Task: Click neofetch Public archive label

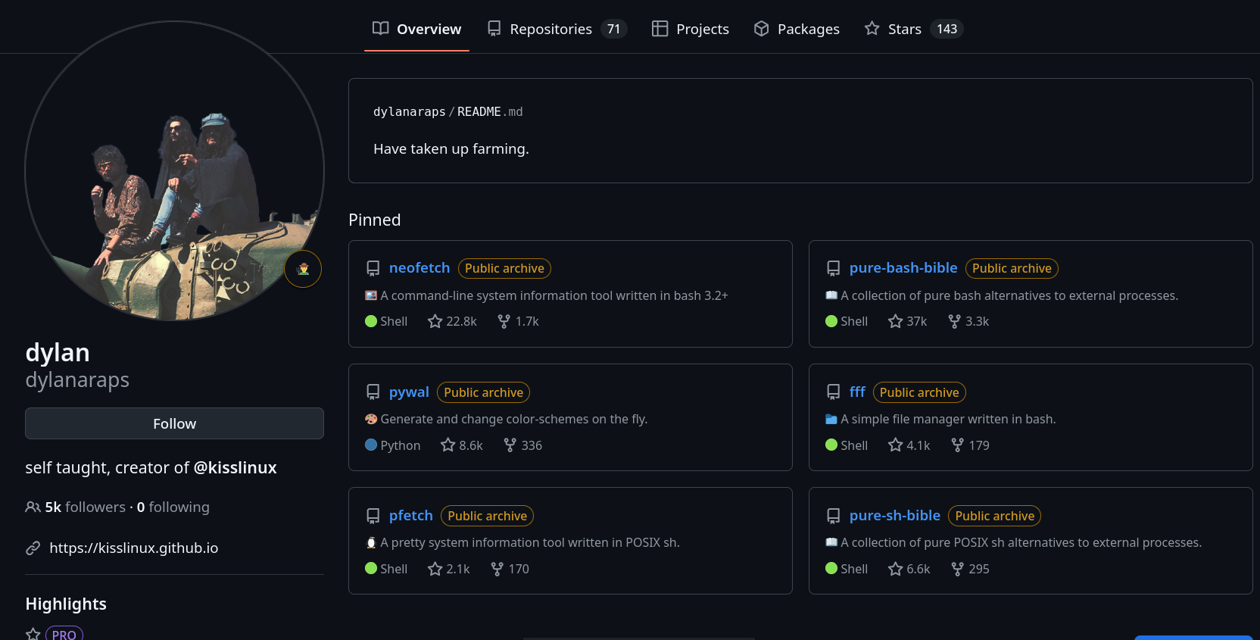Action: point(504,268)
